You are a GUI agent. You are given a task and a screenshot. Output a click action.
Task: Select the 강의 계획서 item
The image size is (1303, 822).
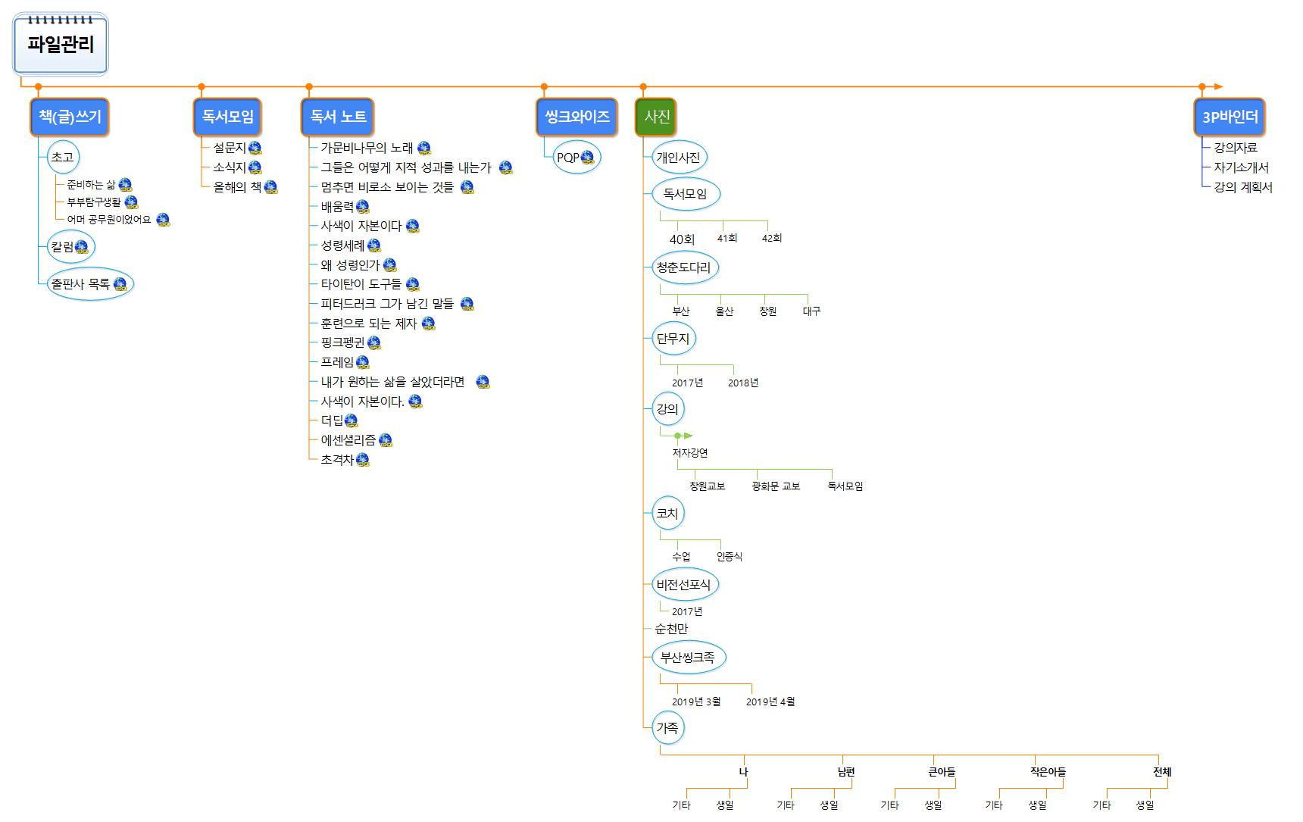pyautogui.click(x=1242, y=187)
